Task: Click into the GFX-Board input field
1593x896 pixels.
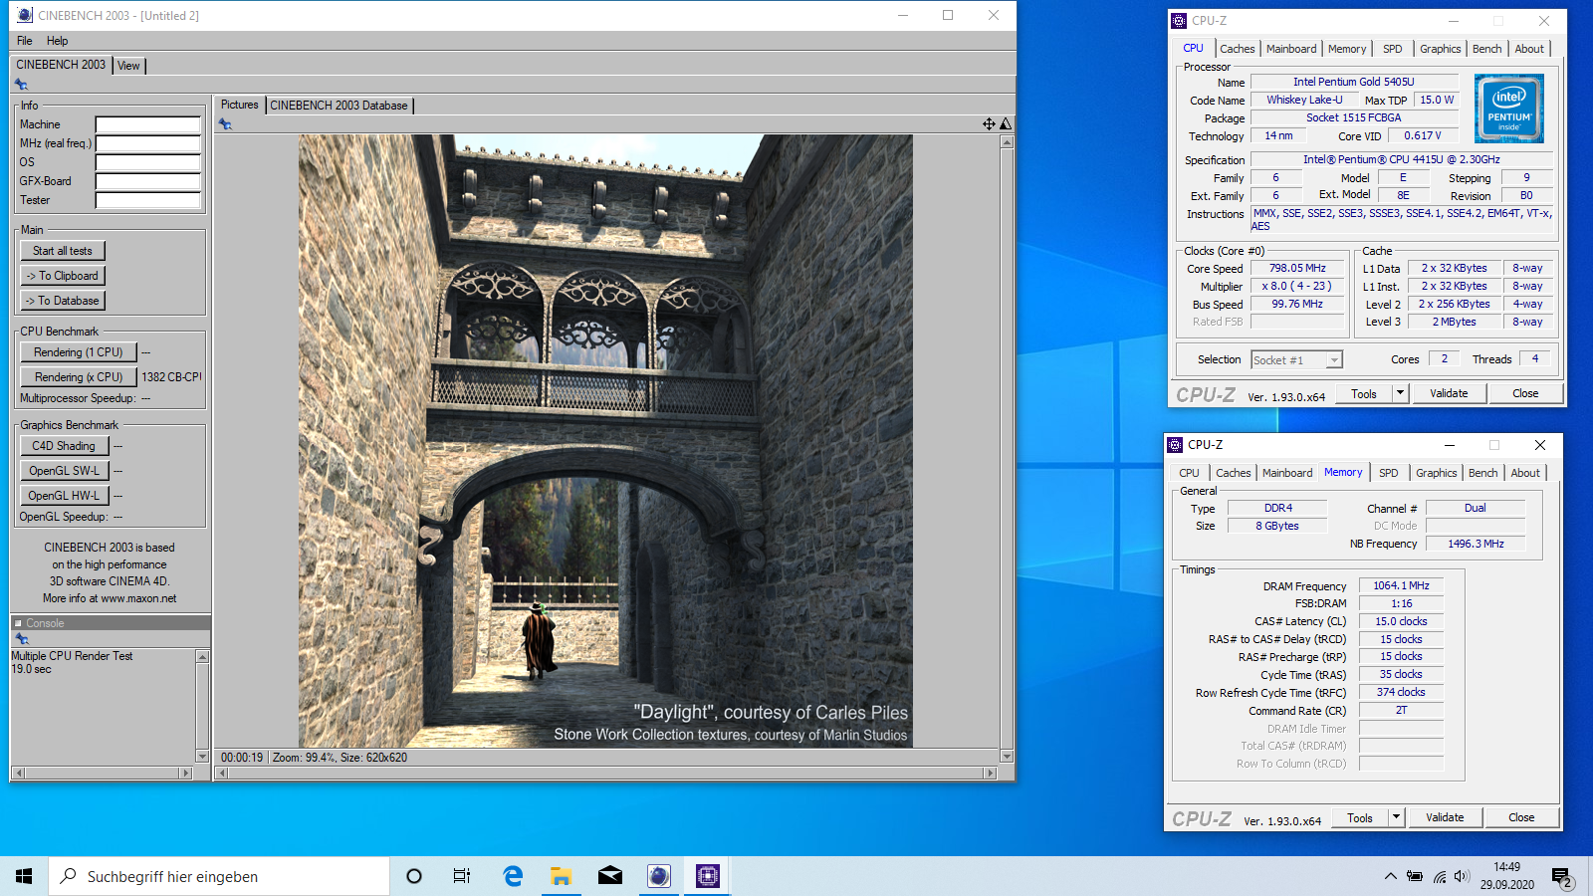Action: 148,182
